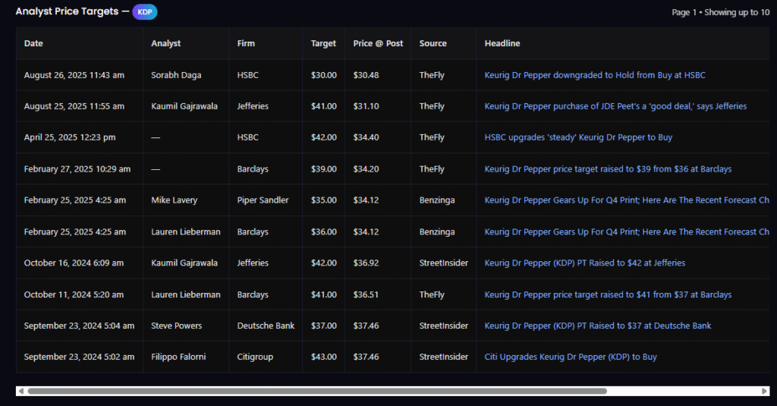Image resolution: width=777 pixels, height=406 pixels.
Task: Click the Target column header
Action: [x=323, y=43]
